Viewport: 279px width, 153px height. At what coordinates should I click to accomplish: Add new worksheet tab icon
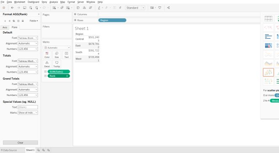(x=38, y=150)
